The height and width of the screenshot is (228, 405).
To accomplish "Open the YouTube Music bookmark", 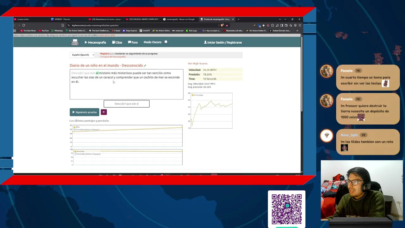I will [28, 31].
